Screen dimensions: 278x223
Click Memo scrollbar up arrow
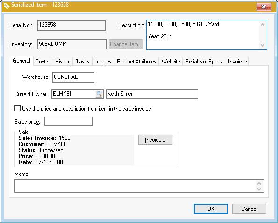click(259, 183)
